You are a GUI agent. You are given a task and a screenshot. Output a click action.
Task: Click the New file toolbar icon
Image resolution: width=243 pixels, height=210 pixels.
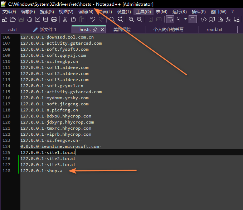coord(5,19)
